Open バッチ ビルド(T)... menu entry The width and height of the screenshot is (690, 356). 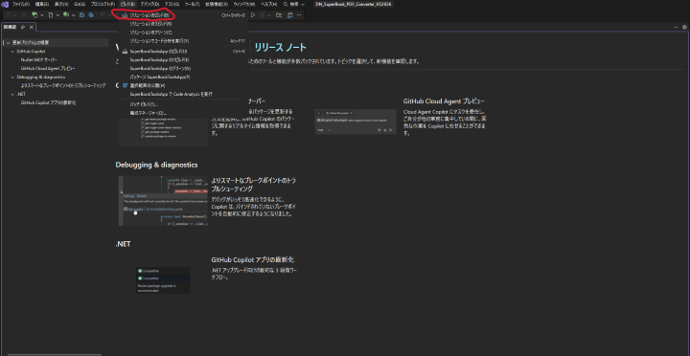pyautogui.click(x=184, y=104)
